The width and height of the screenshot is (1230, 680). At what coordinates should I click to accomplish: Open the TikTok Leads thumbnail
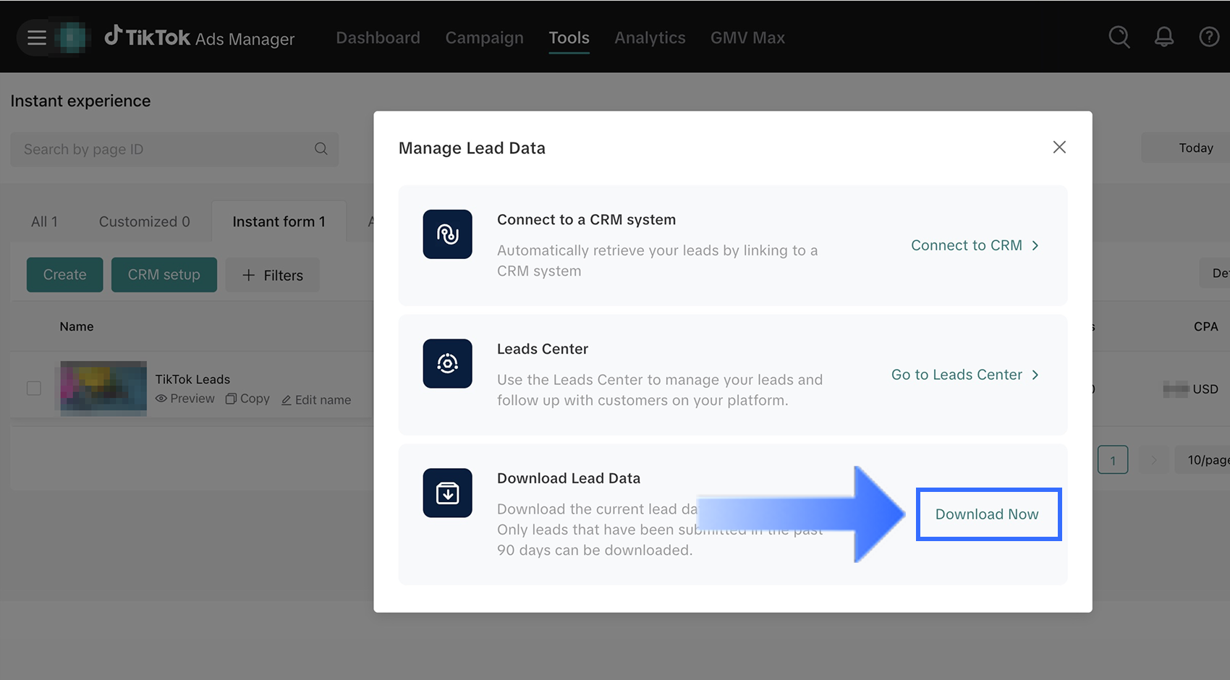click(x=103, y=388)
